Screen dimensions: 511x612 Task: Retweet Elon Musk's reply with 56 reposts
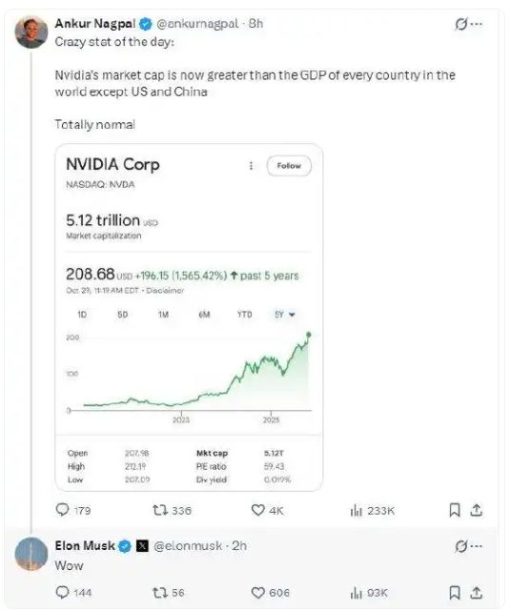point(159,593)
